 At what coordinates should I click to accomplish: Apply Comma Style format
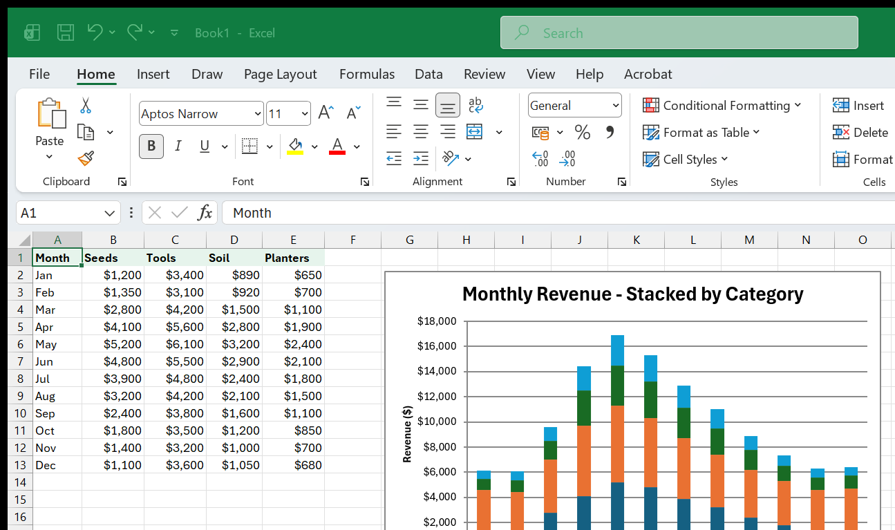click(x=610, y=132)
